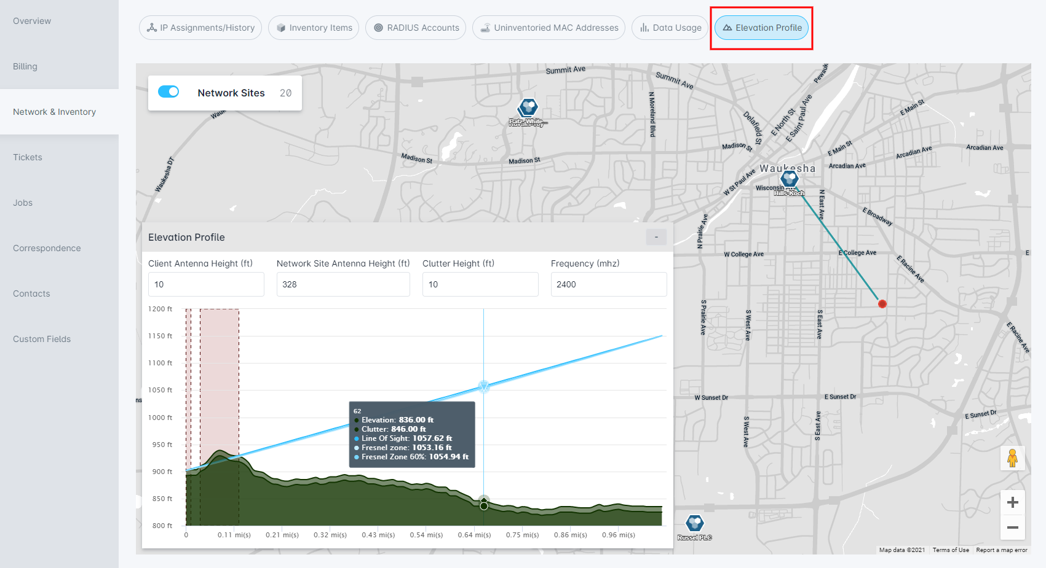Click the Elevation Profile mountain icon
The image size is (1046, 568).
point(727,28)
